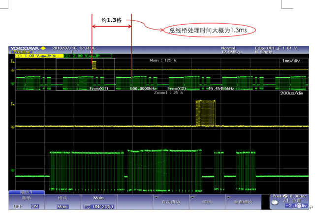Viewport: 316px width, 217px height.
Task: Select the 缩放1 zoom tab
Action: click(26, 192)
